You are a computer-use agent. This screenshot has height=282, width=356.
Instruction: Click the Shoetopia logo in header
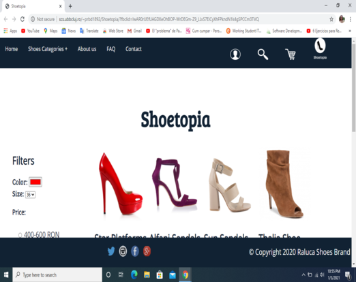(x=320, y=49)
